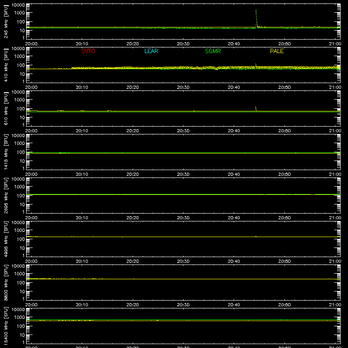
Task: Click the 20:30 time label of the 4995 MHz panel
Action: (183, 261)
